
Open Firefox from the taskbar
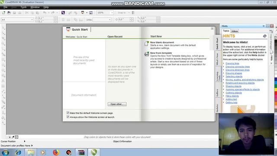pyautogui.click(x=56, y=152)
